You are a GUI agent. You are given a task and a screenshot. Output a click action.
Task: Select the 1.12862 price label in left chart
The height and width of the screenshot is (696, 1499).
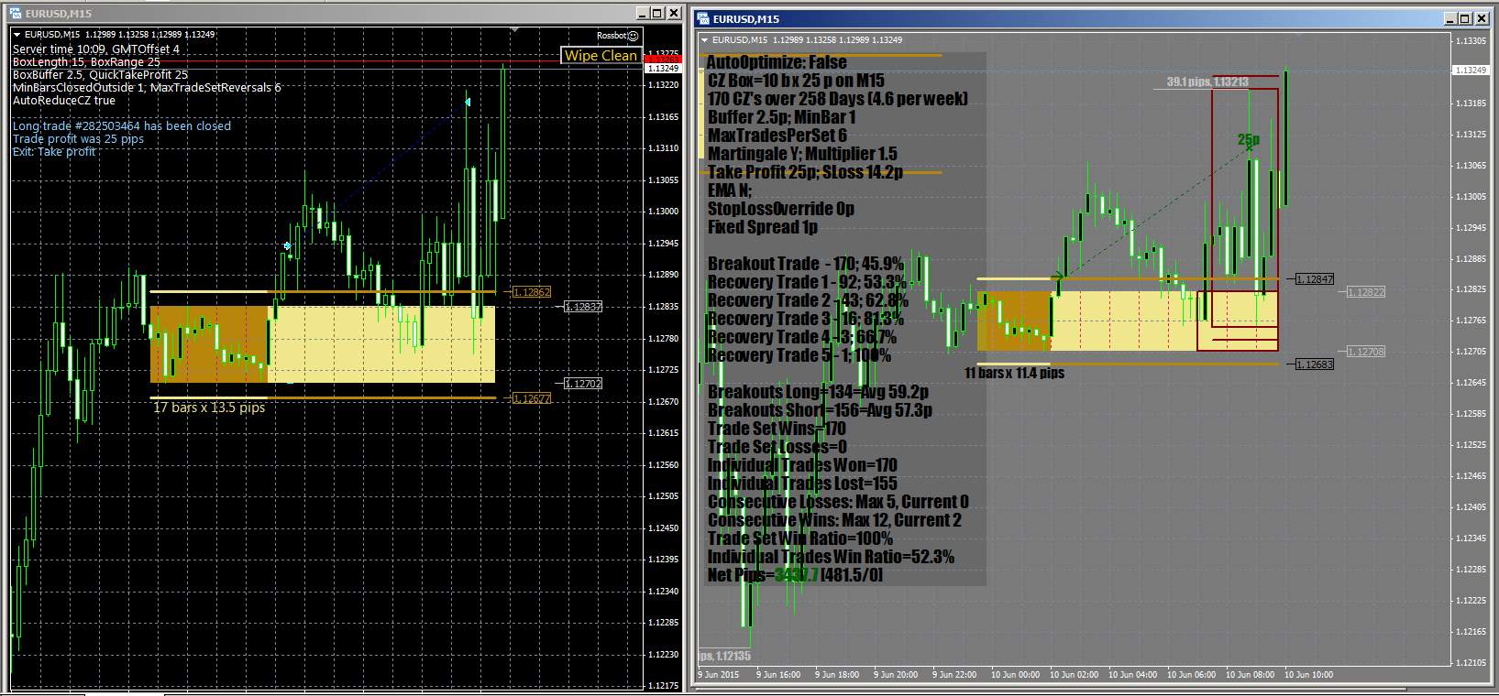click(x=532, y=292)
